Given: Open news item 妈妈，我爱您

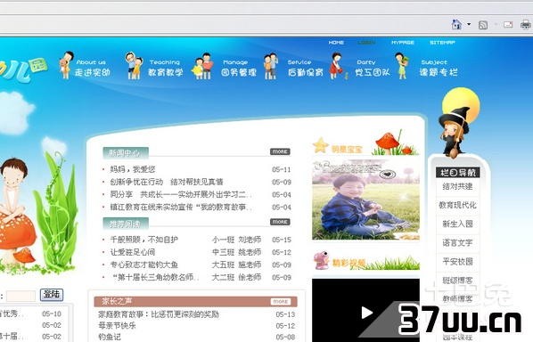Looking at the screenshot, I should tap(133, 169).
